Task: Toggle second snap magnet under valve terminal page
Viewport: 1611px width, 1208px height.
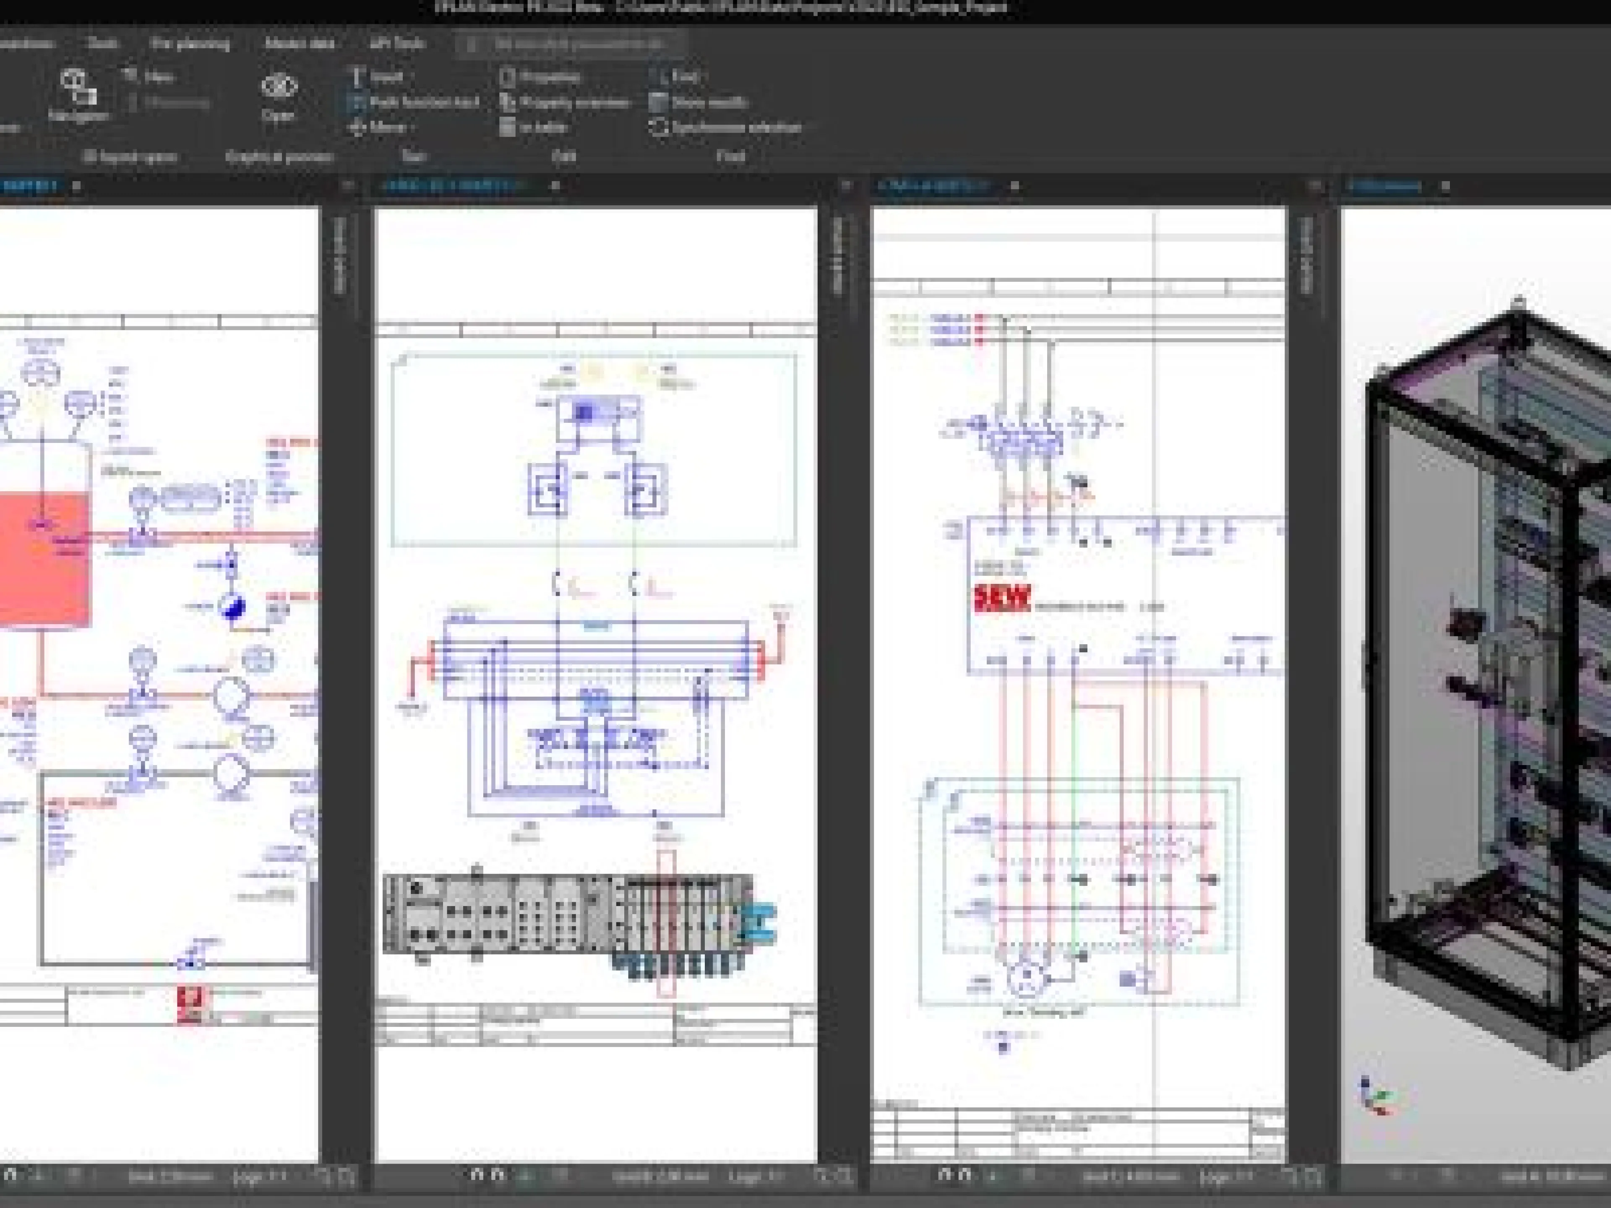Action: tap(498, 1174)
